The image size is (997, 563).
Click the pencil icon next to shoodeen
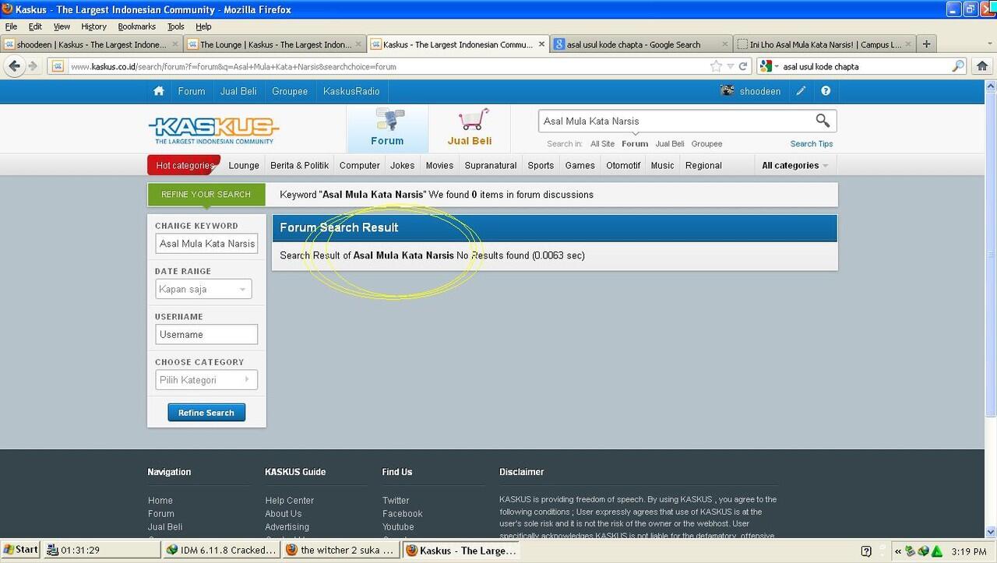pyautogui.click(x=801, y=91)
